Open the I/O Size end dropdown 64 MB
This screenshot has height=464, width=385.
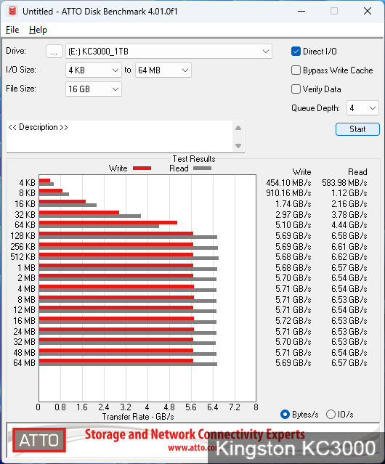point(163,70)
